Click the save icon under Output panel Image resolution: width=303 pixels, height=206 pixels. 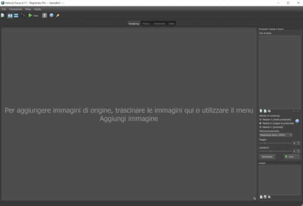[265, 197]
